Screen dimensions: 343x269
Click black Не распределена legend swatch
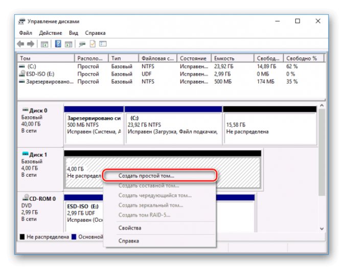[x=22, y=237]
